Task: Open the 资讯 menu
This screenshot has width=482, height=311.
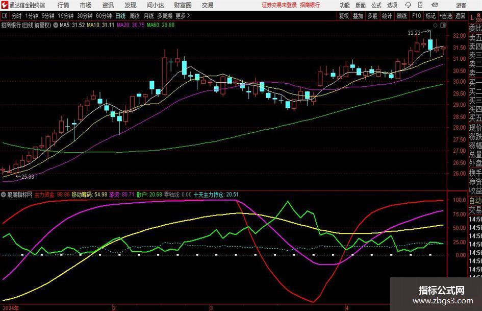Action: [108, 5]
